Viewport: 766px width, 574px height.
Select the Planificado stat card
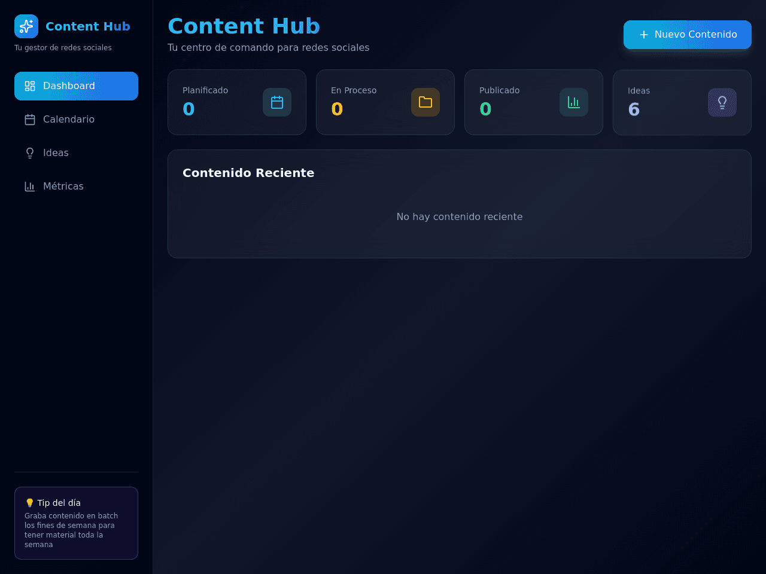[x=237, y=102]
